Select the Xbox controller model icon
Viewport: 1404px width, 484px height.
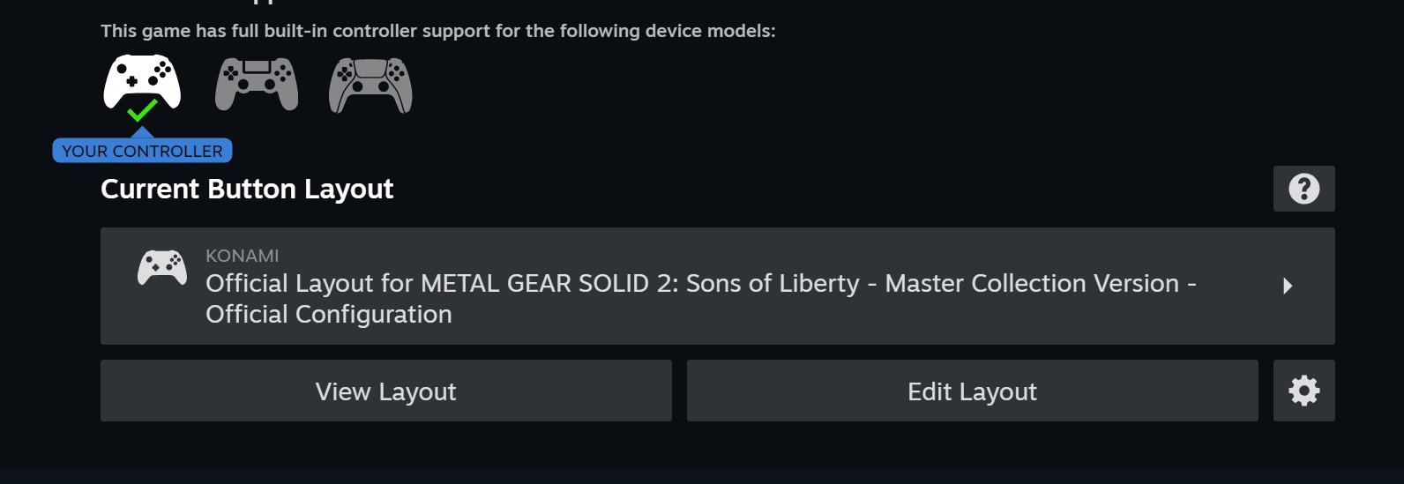(x=142, y=81)
